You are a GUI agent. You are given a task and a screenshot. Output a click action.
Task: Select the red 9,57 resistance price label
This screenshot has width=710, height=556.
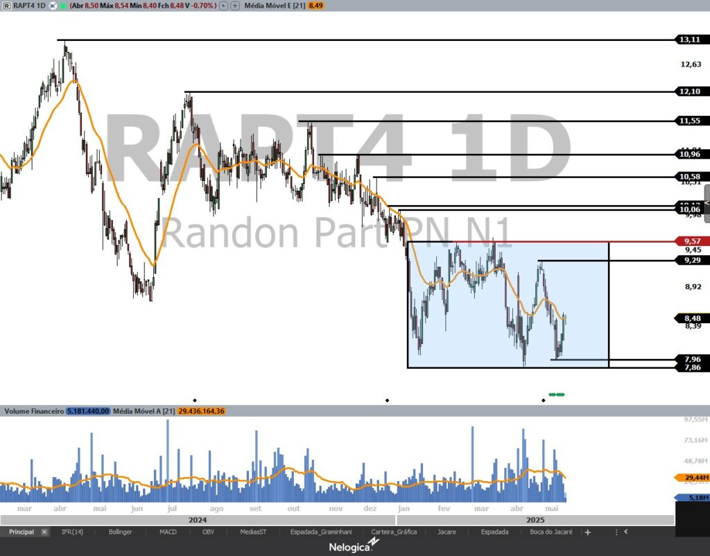click(692, 241)
